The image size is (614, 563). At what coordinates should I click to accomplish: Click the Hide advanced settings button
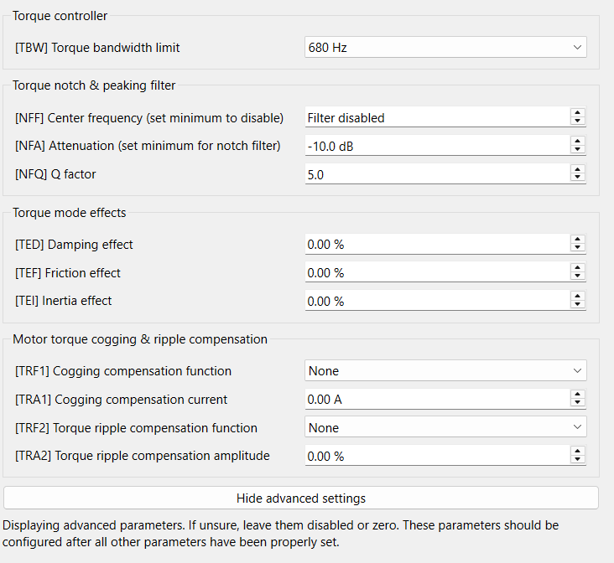pos(301,498)
